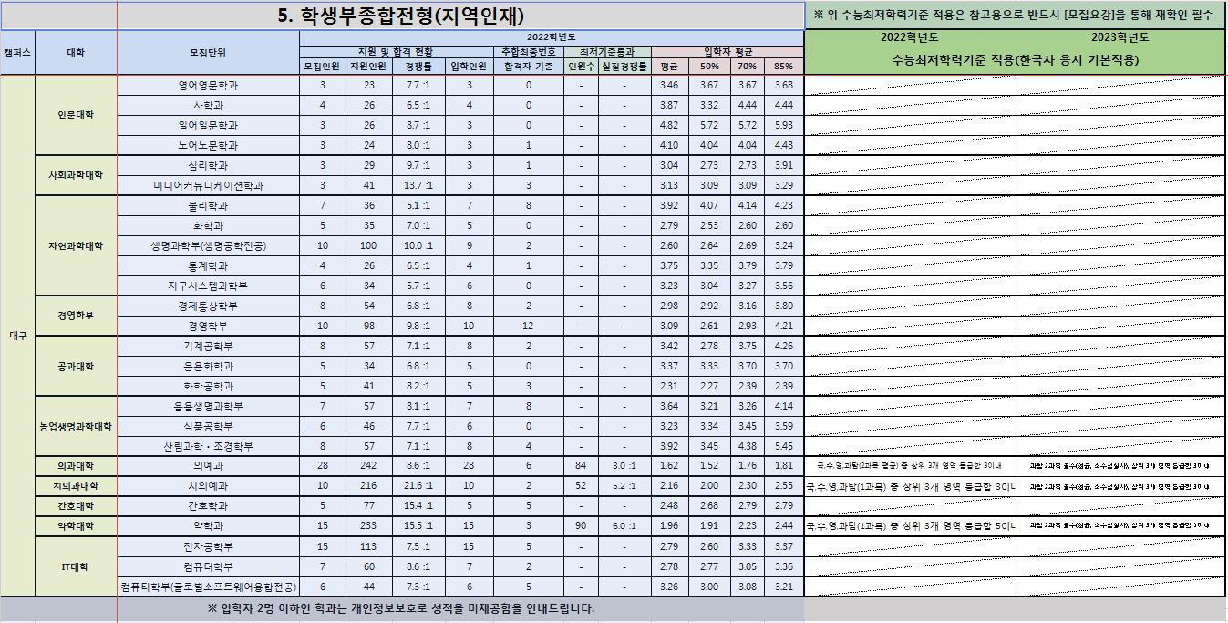
Task: Select the '70%' column header
Action: click(748, 67)
